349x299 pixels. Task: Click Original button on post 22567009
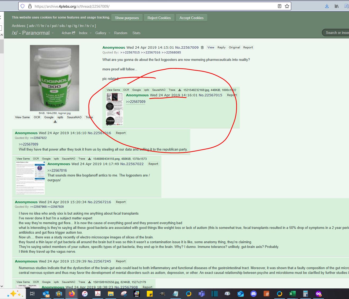click(x=235, y=47)
